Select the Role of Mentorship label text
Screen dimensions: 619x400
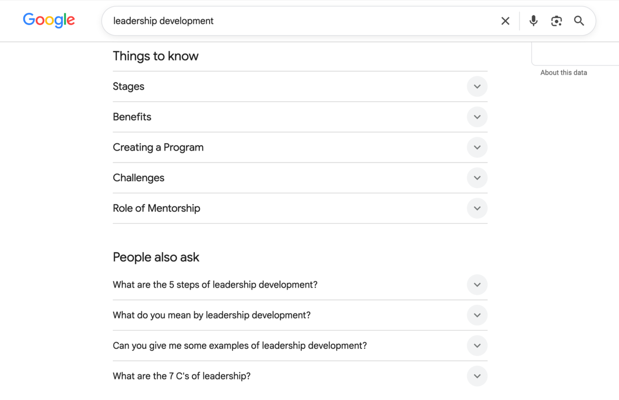(x=157, y=208)
